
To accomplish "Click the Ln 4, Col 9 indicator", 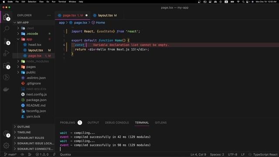I will [198, 154].
